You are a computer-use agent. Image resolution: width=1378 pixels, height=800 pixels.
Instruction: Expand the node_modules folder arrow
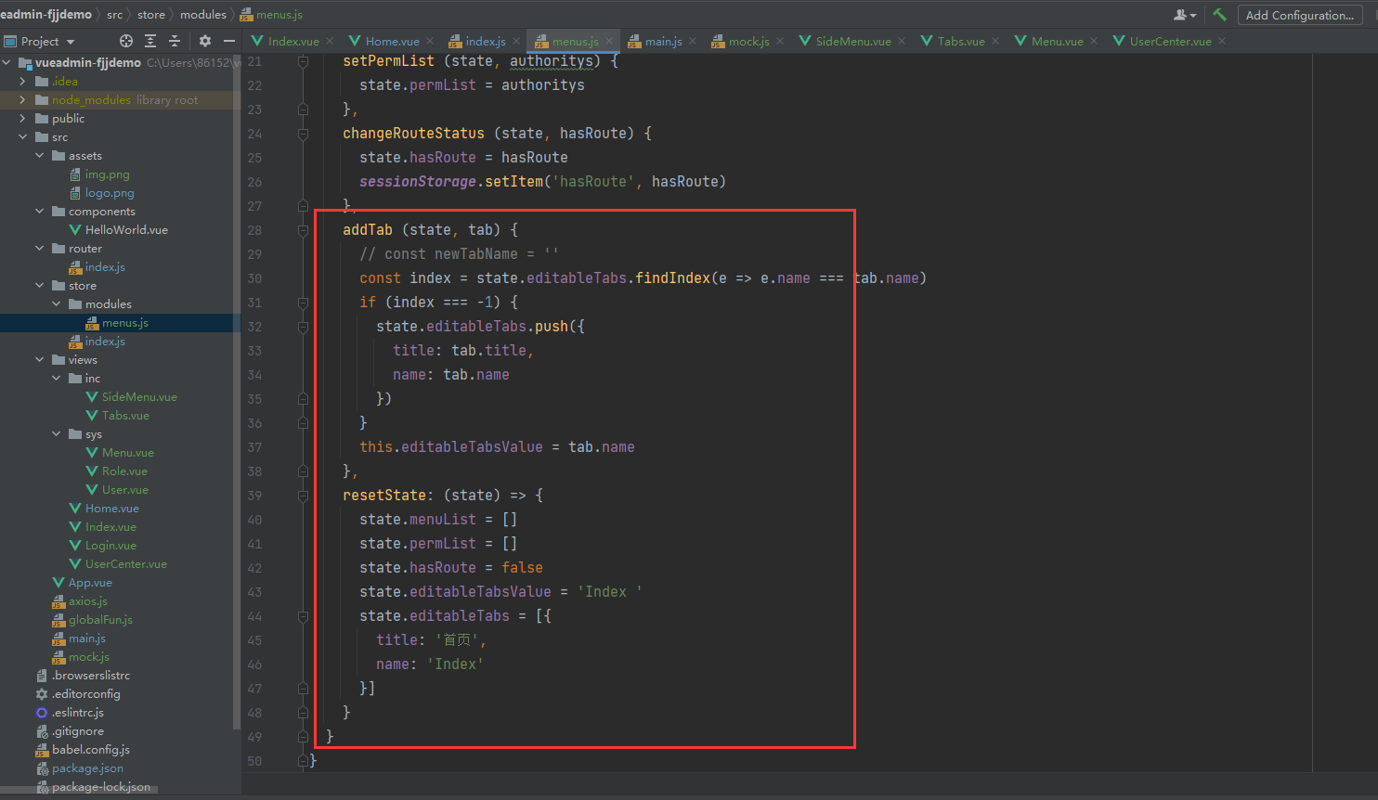(x=23, y=100)
